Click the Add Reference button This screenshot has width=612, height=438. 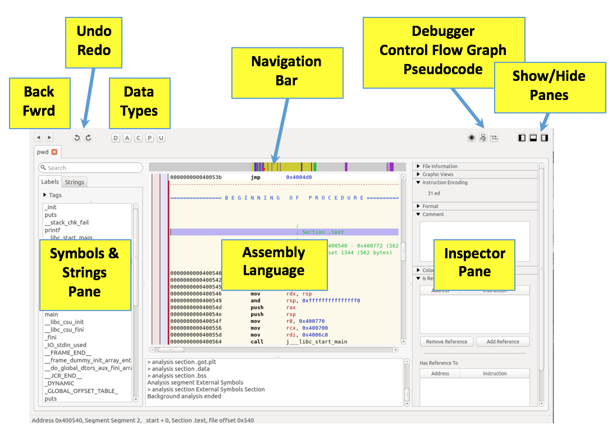(503, 341)
